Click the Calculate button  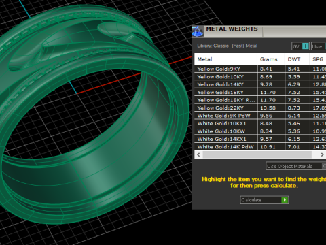pos(264,200)
